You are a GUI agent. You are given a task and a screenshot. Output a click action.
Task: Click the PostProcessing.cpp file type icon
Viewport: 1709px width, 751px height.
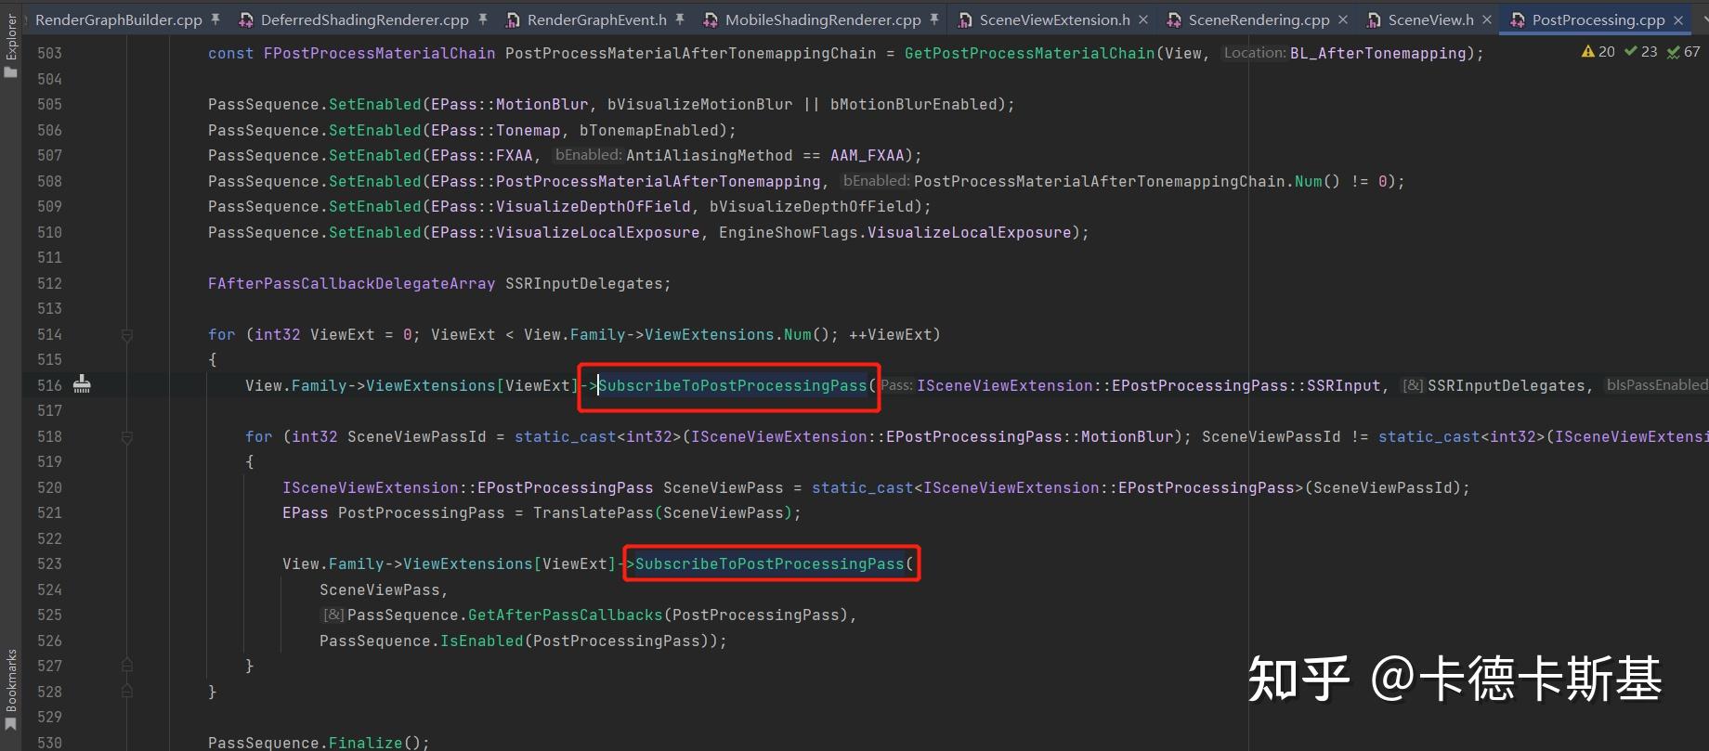[x=1518, y=19]
